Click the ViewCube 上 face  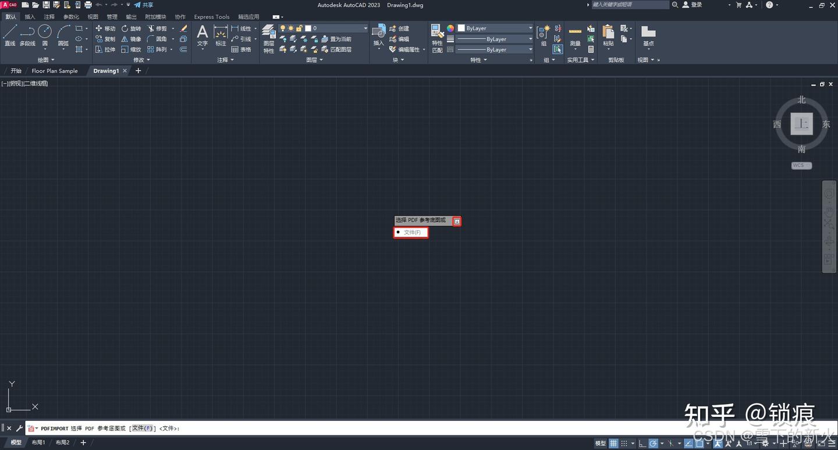tap(801, 124)
